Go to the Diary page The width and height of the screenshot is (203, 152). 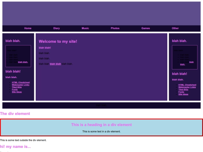pos(56,28)
